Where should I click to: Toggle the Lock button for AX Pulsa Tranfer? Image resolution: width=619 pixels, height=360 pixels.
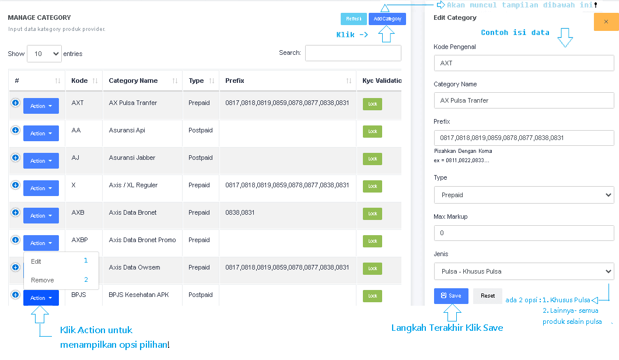tap(372, 104)
